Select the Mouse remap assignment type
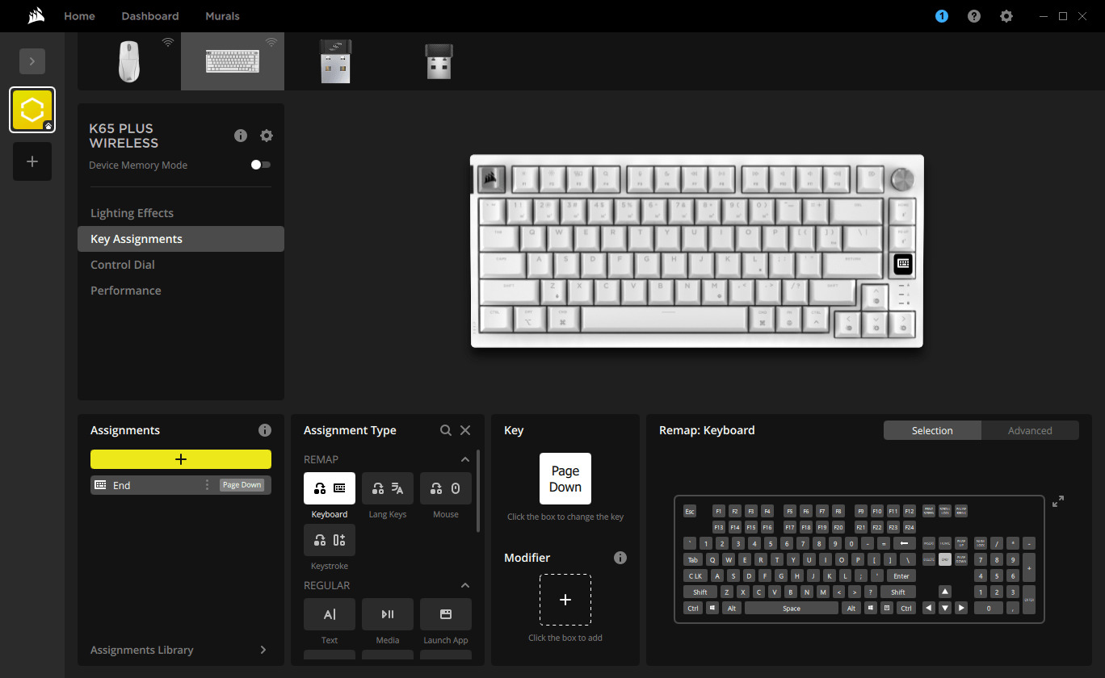Viewport: 1105px width, 678px height. tap(446, 488)
